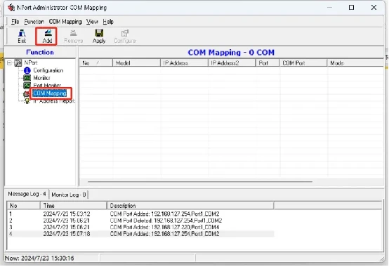Sort by the No column header

95,63
